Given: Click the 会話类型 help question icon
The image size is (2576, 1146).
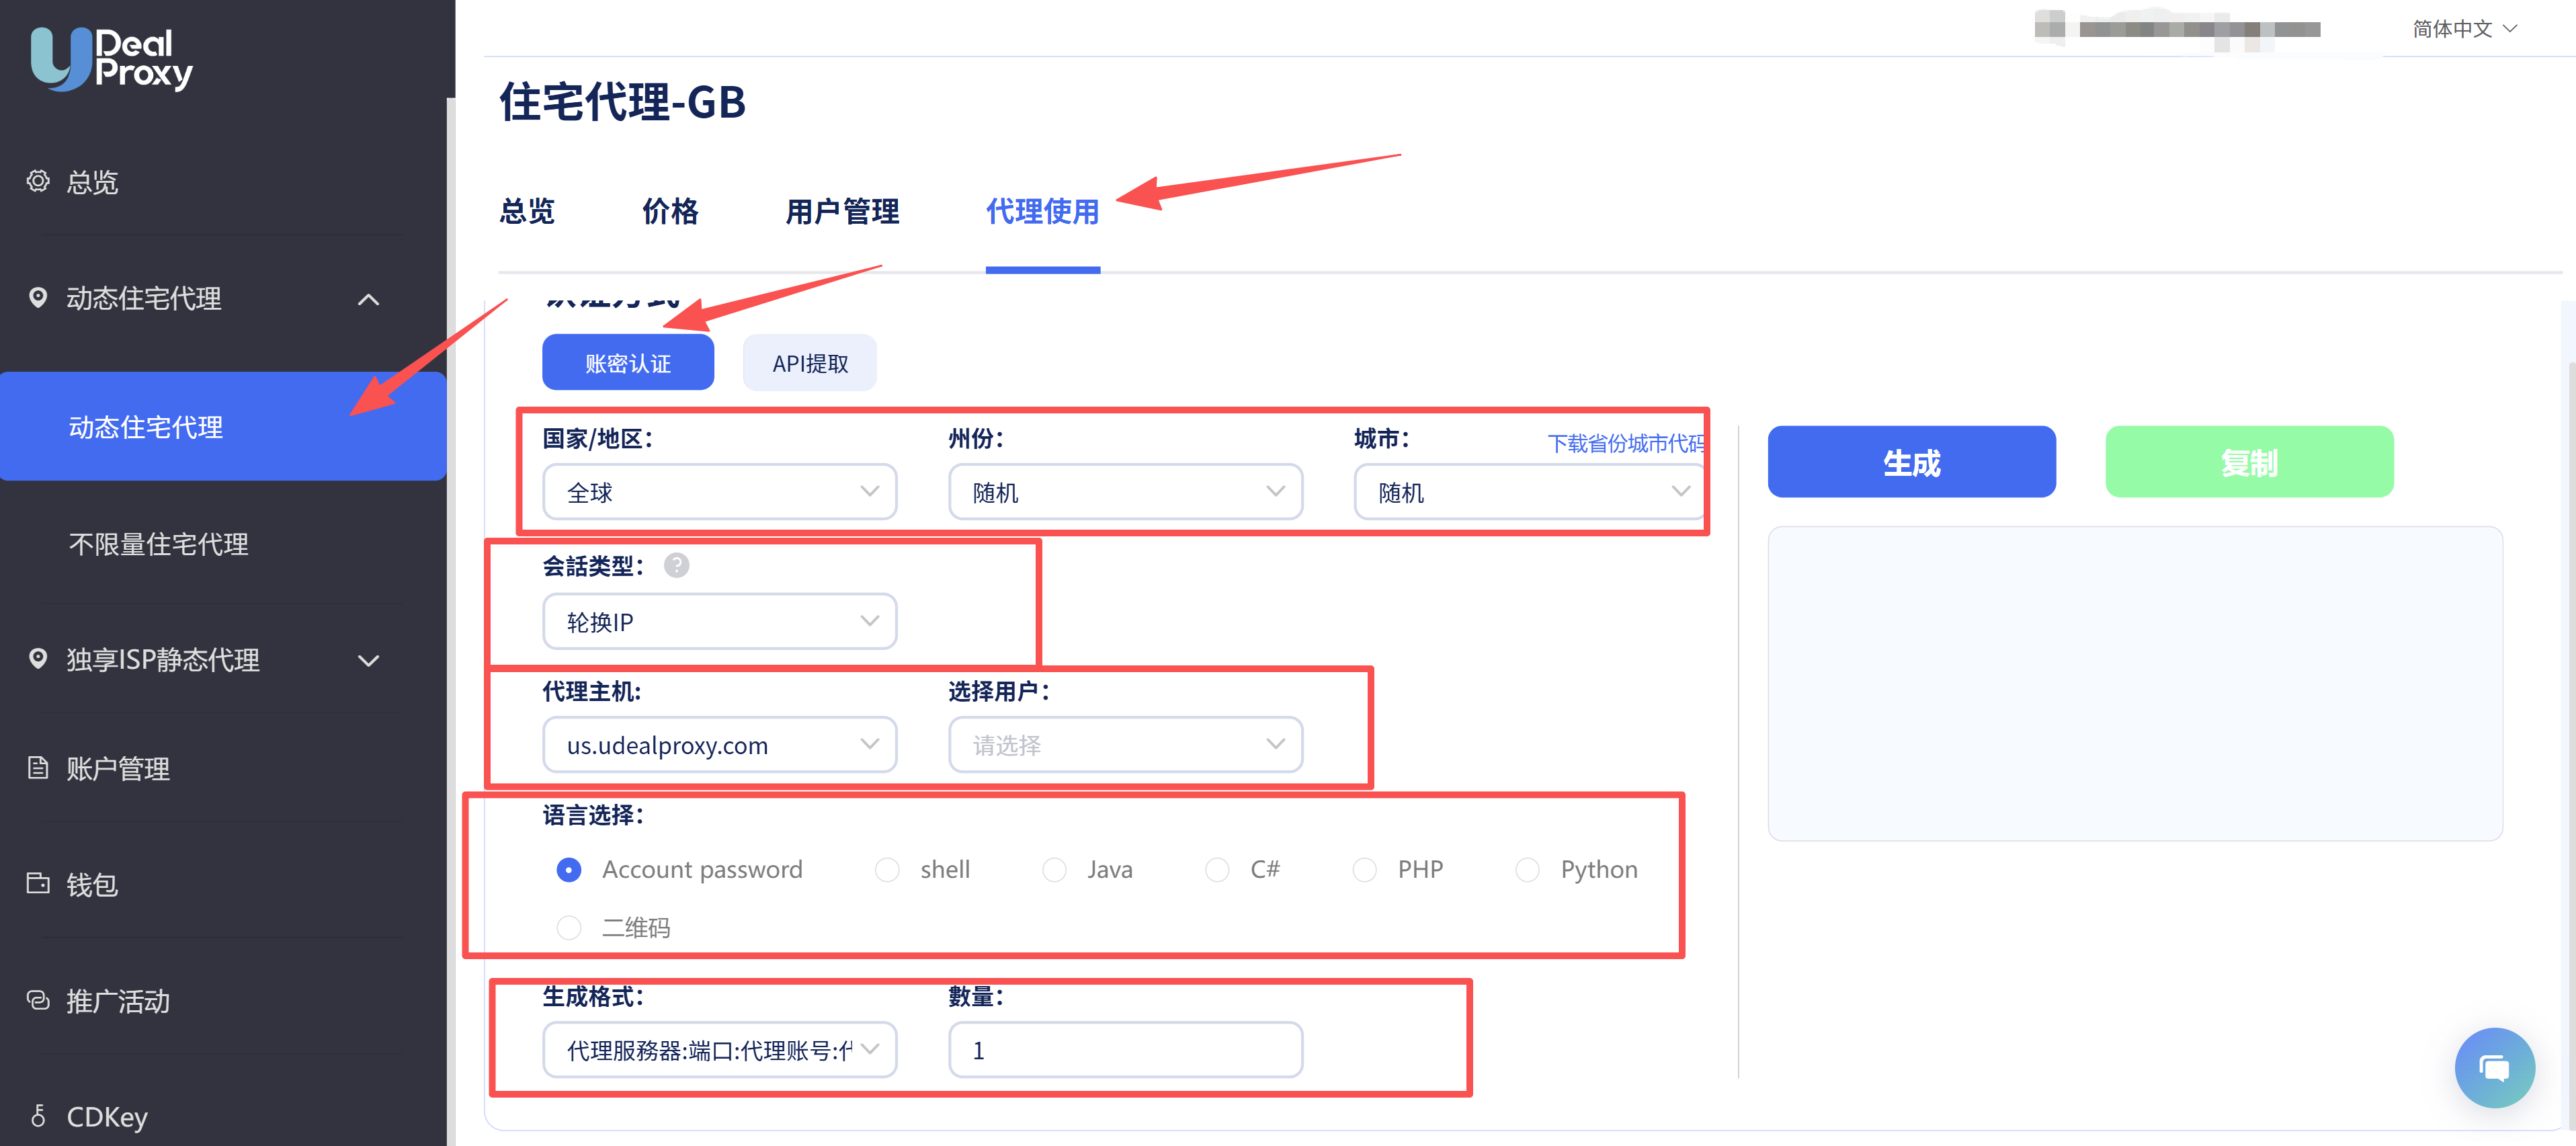Looking at the screenshot, I should coord(676,566).
